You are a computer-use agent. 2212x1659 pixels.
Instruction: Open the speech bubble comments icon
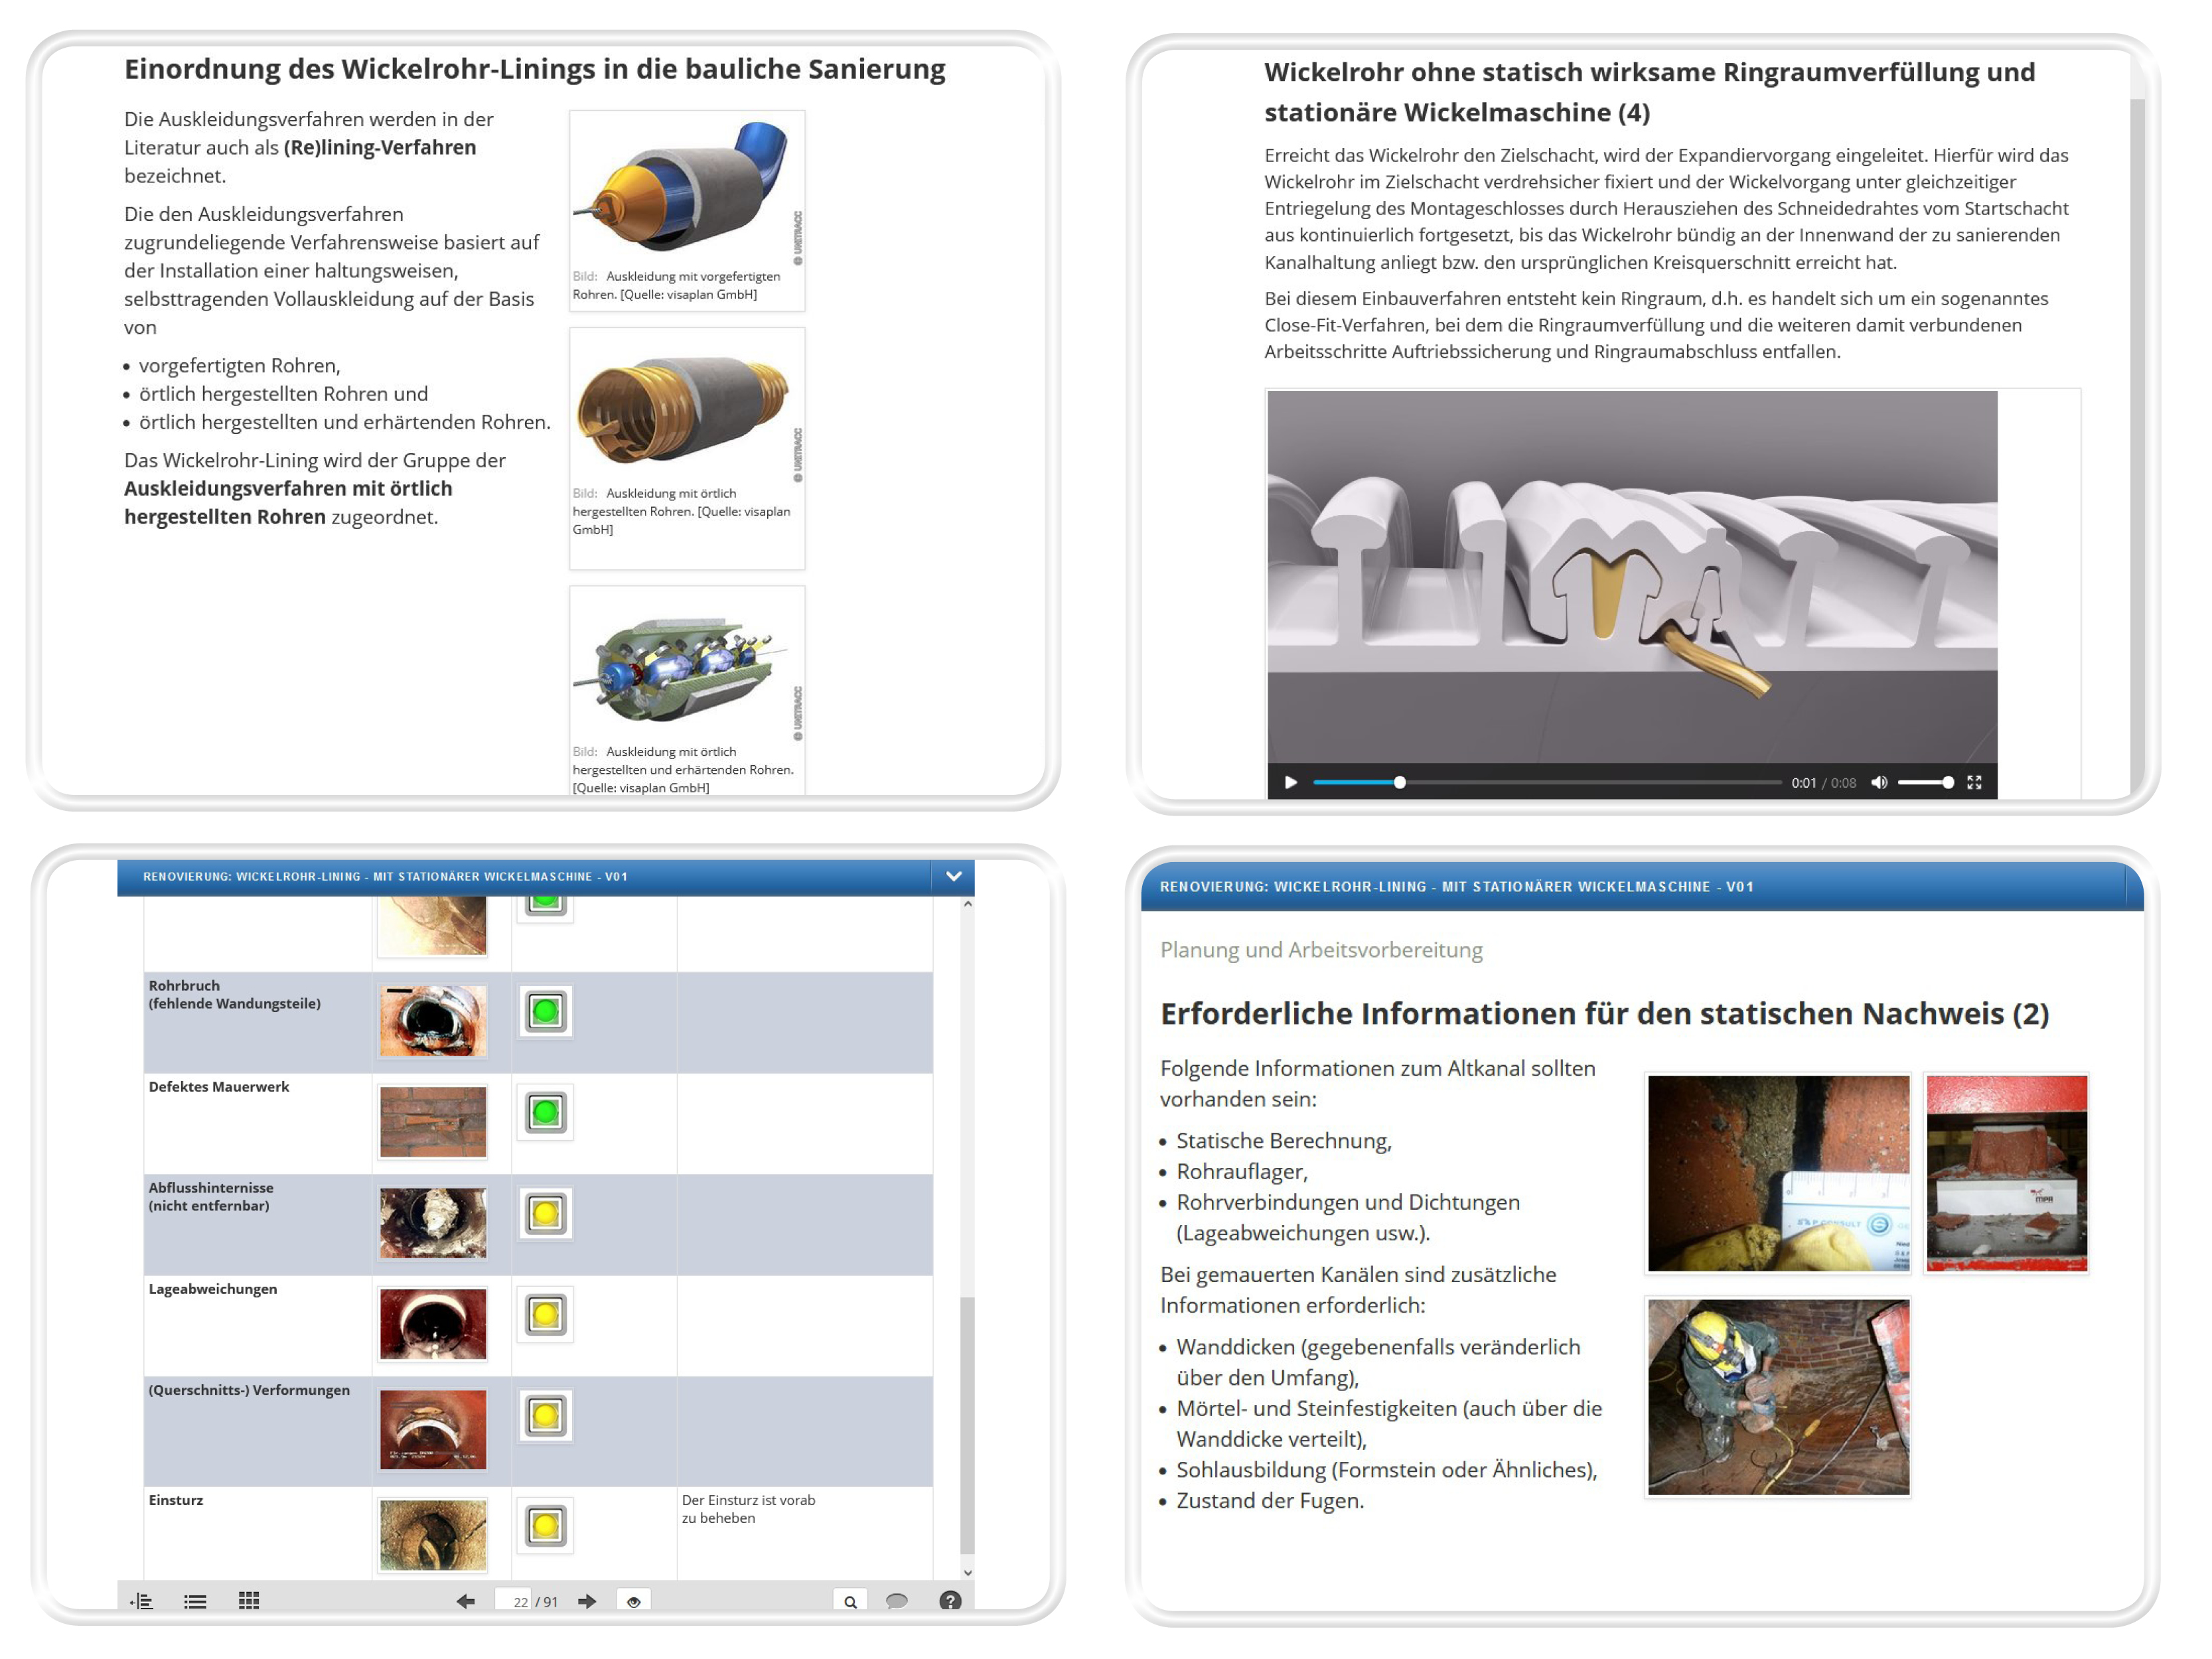click(x=897, y=1600)
